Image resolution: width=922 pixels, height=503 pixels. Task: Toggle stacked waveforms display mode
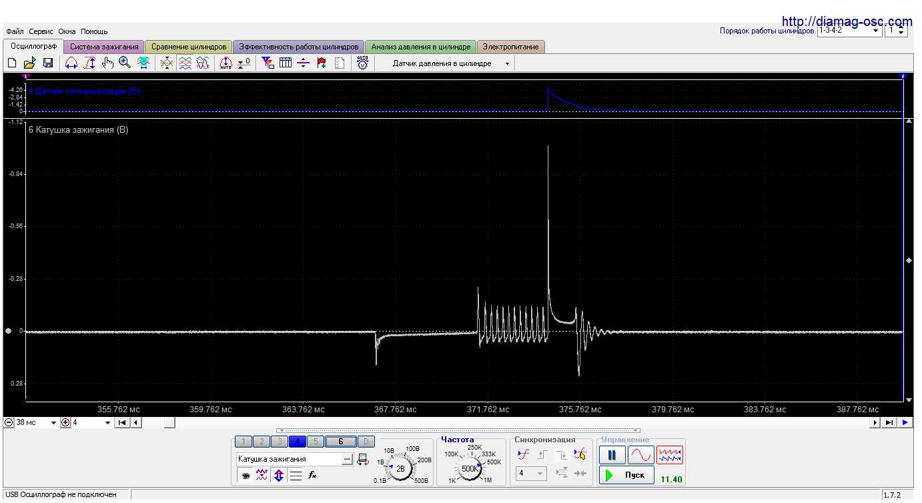[x=185, y=63]
